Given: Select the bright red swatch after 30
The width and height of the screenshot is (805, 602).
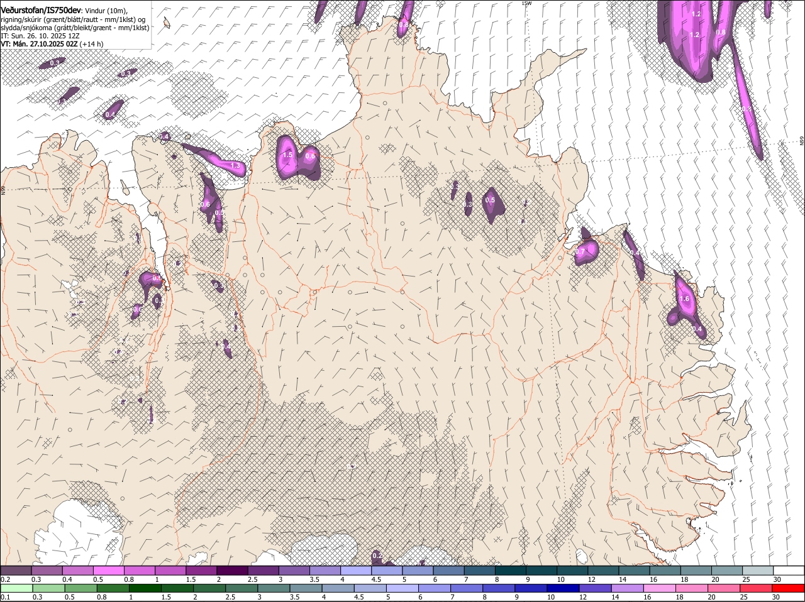Looking at the screenshot, I should click(787, 588).
